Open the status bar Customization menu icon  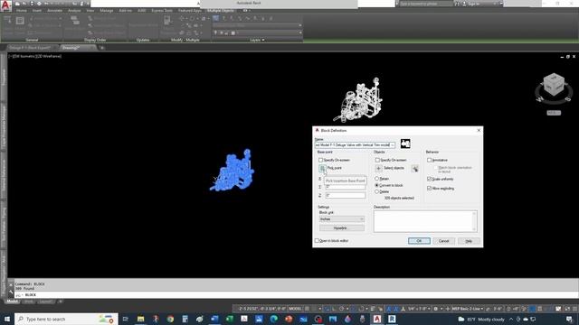575,309
